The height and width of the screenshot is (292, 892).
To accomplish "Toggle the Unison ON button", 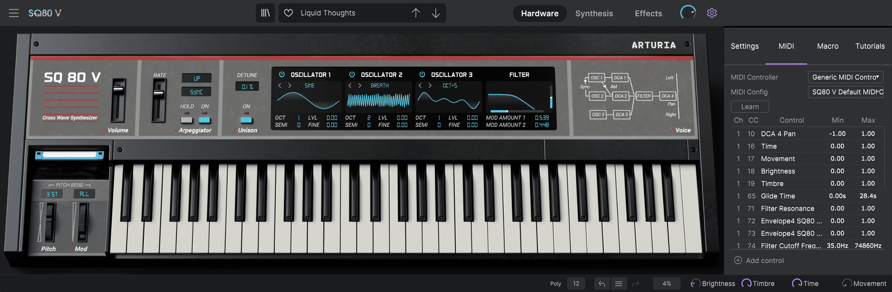I will tap(246, 120).
